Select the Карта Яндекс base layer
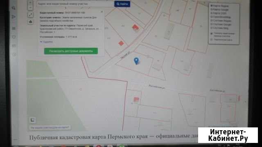This screenshot has height=147, width=262. point(219,6)
